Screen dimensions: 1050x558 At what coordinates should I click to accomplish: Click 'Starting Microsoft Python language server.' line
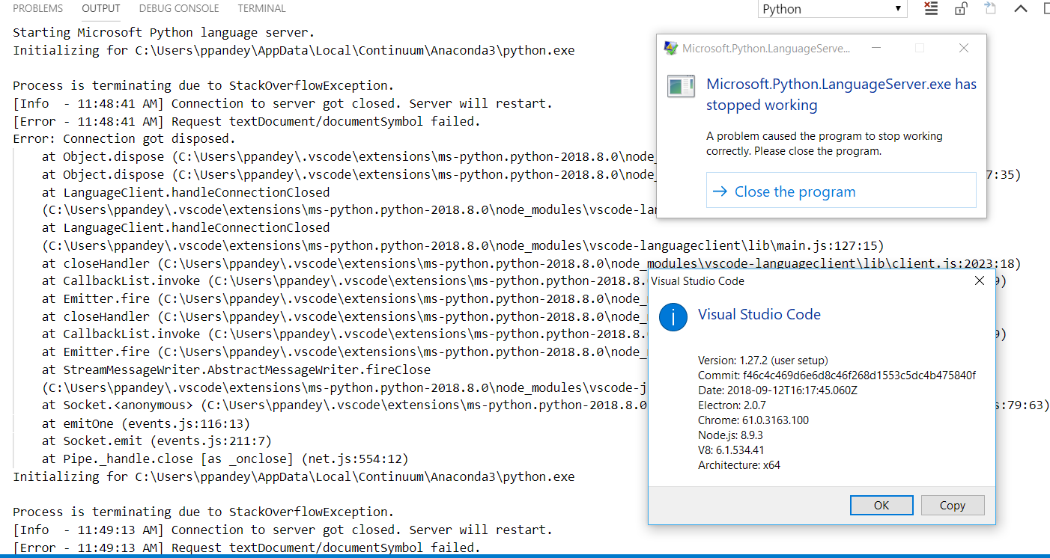click(x=164, y=33)
